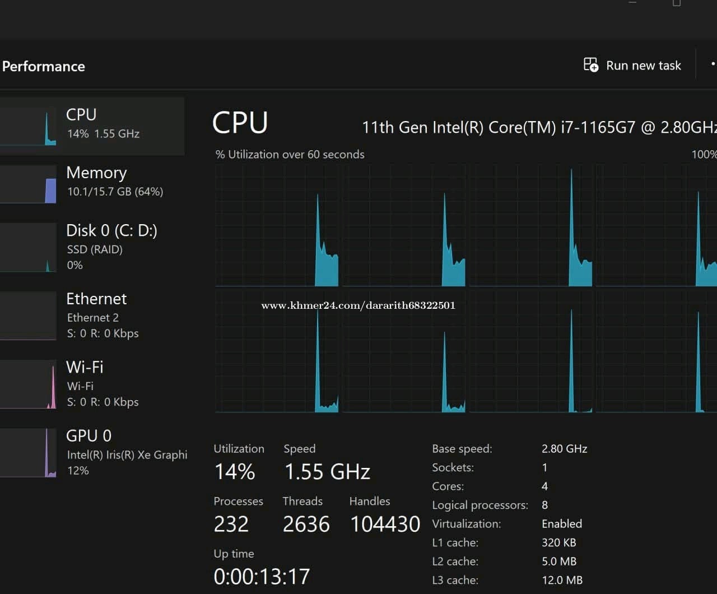
Task: Click the Run new task icon
Action: [591, 65]
